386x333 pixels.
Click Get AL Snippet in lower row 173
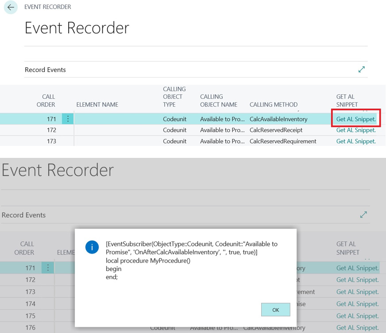[357, 292]
